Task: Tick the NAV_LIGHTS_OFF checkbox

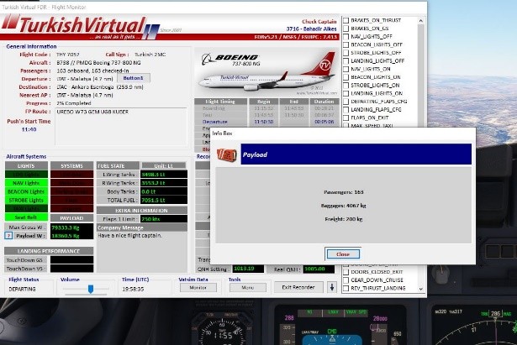Action: (346, 37)
